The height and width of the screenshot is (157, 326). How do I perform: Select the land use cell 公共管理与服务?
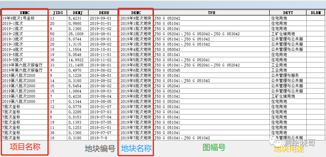tap(288, 76)
